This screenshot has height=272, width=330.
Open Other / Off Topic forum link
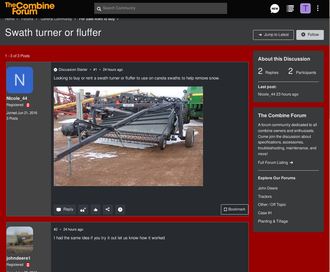click(x=272, y=205)
